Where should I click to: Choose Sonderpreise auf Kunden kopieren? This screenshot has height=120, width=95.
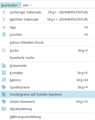(x=48, y=94)
